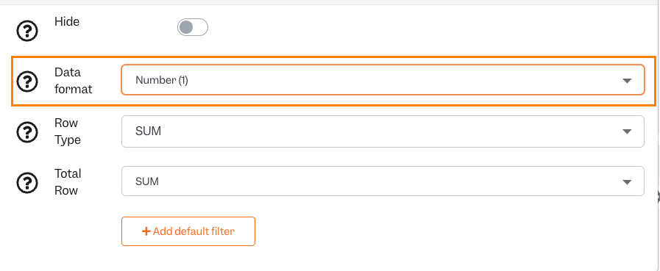Click the SUM value in the Total Row box
The width and height of the screenshot is (660, 271).
(147, 181)
